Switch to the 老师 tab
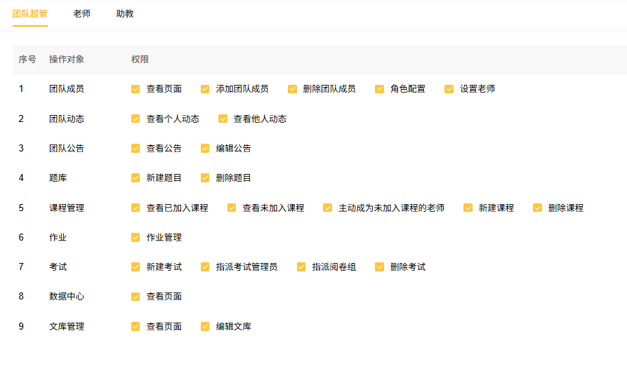 pyautogui.click(x=81, y=14)
